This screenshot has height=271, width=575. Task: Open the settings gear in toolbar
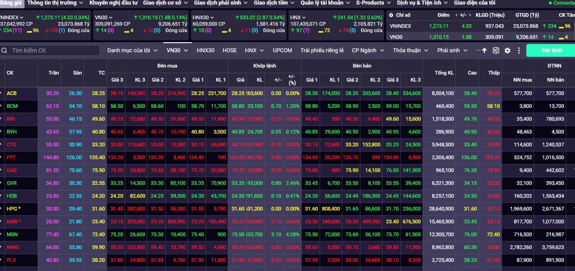pos(507,50)
